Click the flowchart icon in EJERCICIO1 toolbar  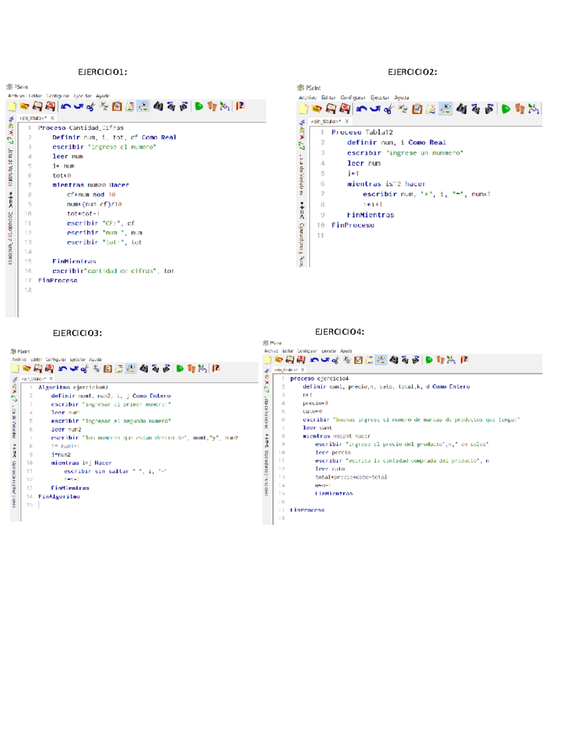coord(225,107)
